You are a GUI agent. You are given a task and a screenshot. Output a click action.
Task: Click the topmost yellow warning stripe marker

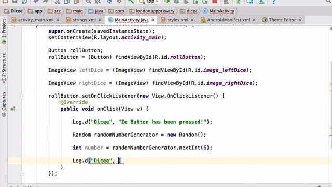point(330,84)
